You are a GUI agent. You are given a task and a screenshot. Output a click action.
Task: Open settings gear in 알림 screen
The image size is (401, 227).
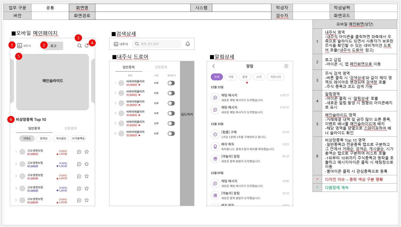(x=286, y=66)
